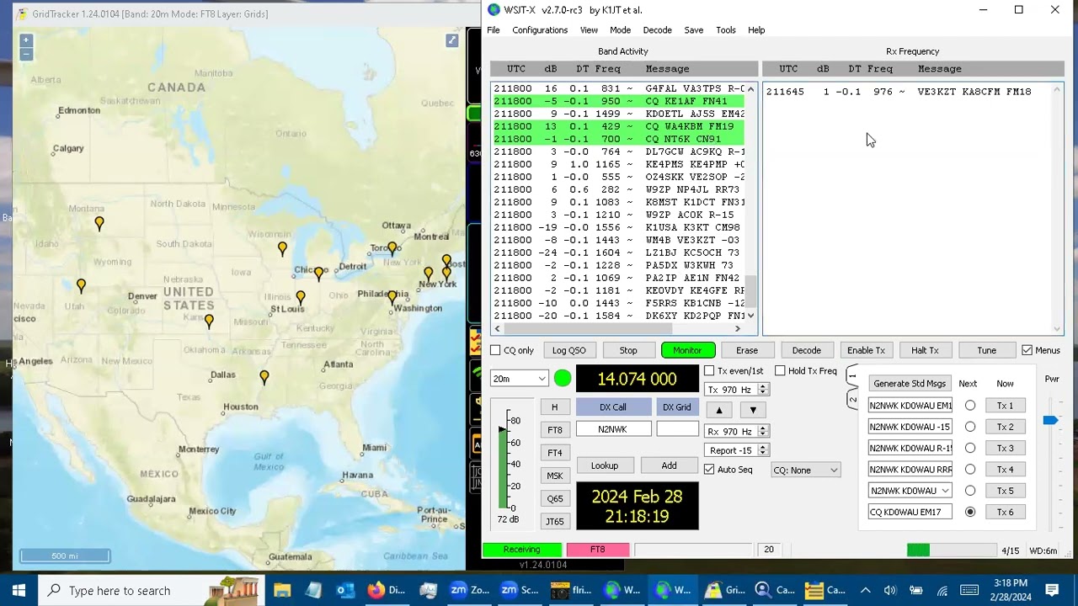The image size is (1078, 606).
Task: Open the Configurations menu
Action: click(540, 30)
